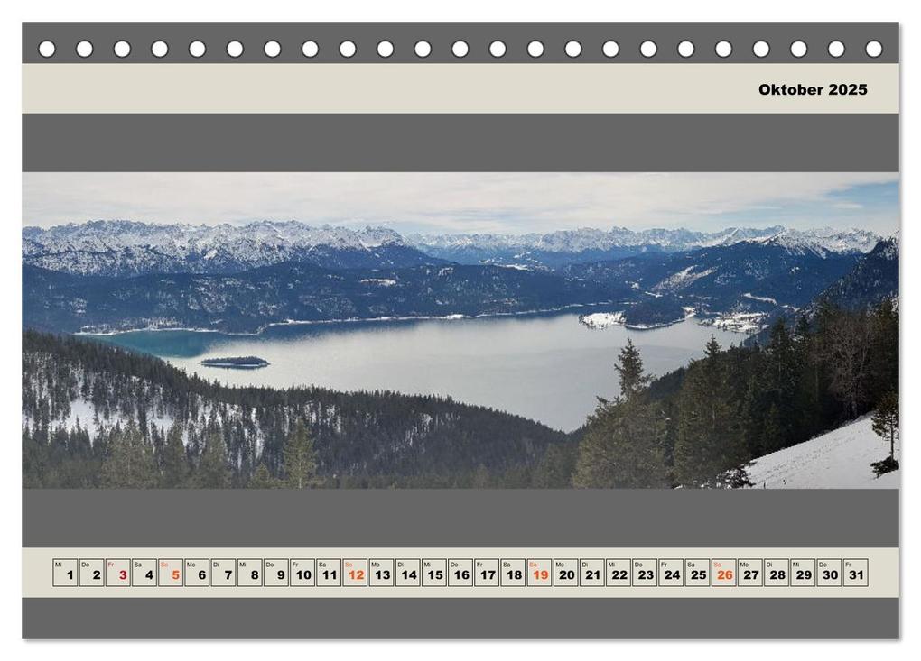
Task: Click date cell 7
Action: 223,573
